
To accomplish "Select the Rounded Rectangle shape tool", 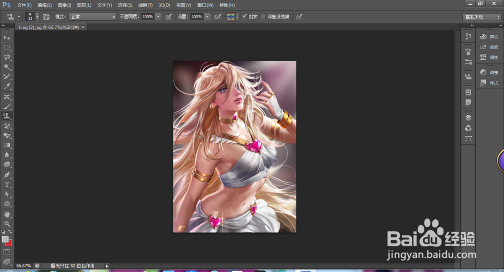I will click(7, 204).
